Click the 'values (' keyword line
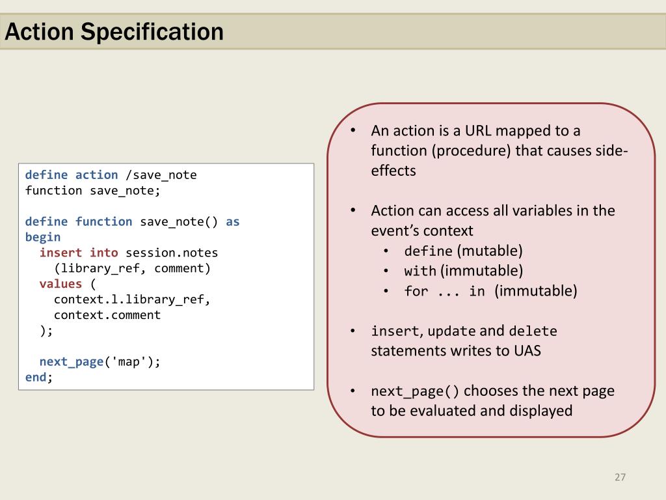The width and height of the screenshot is (666, 500). tap(68, 284)
